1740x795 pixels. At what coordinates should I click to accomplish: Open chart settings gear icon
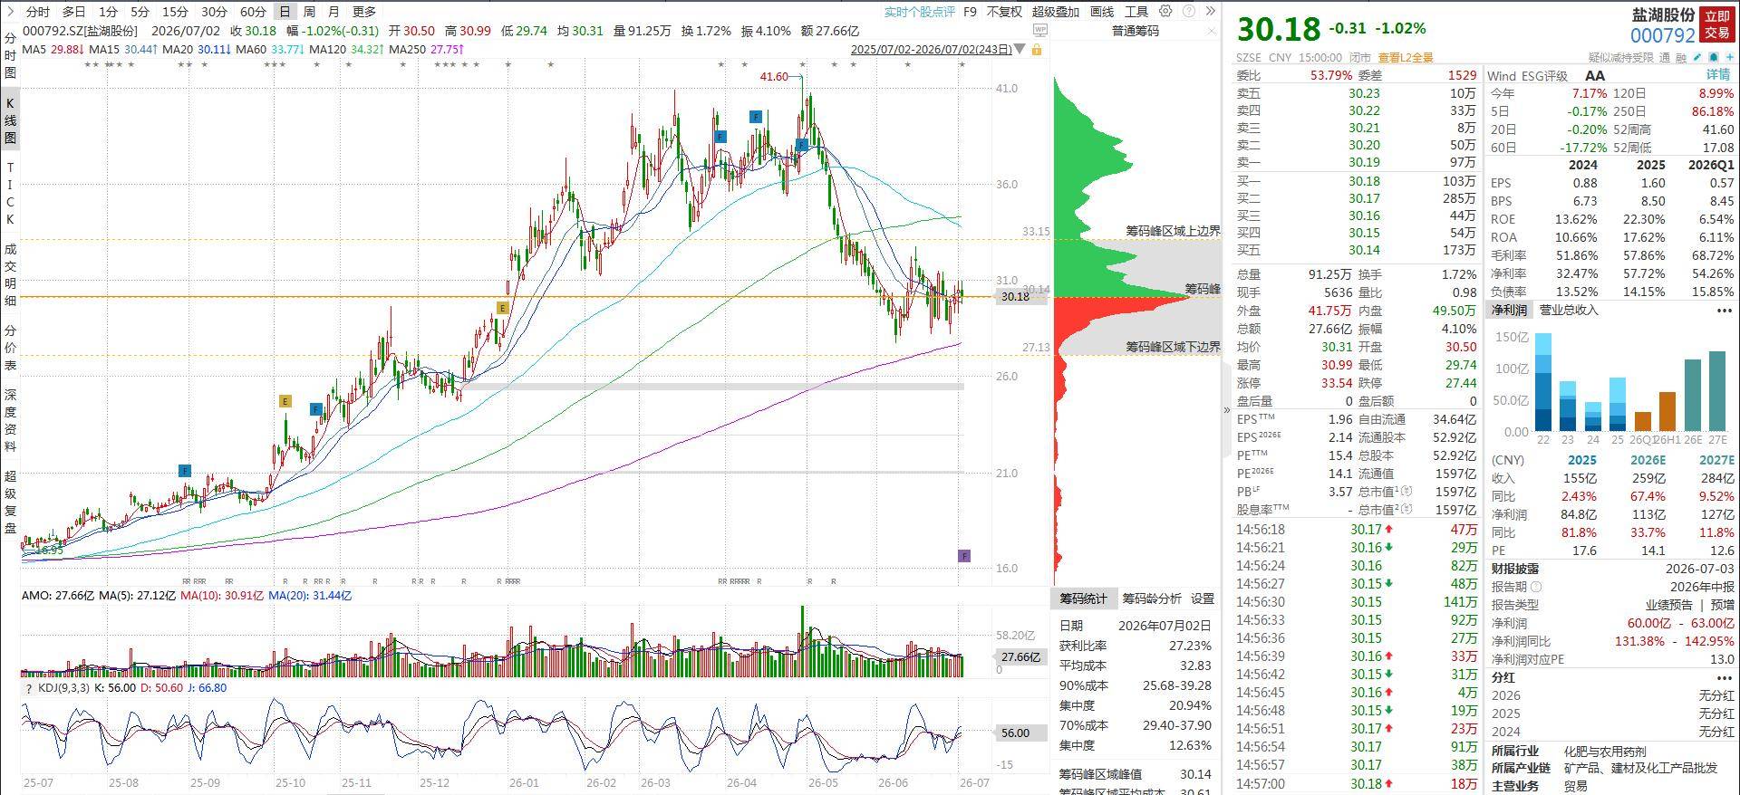[1165, 12]
